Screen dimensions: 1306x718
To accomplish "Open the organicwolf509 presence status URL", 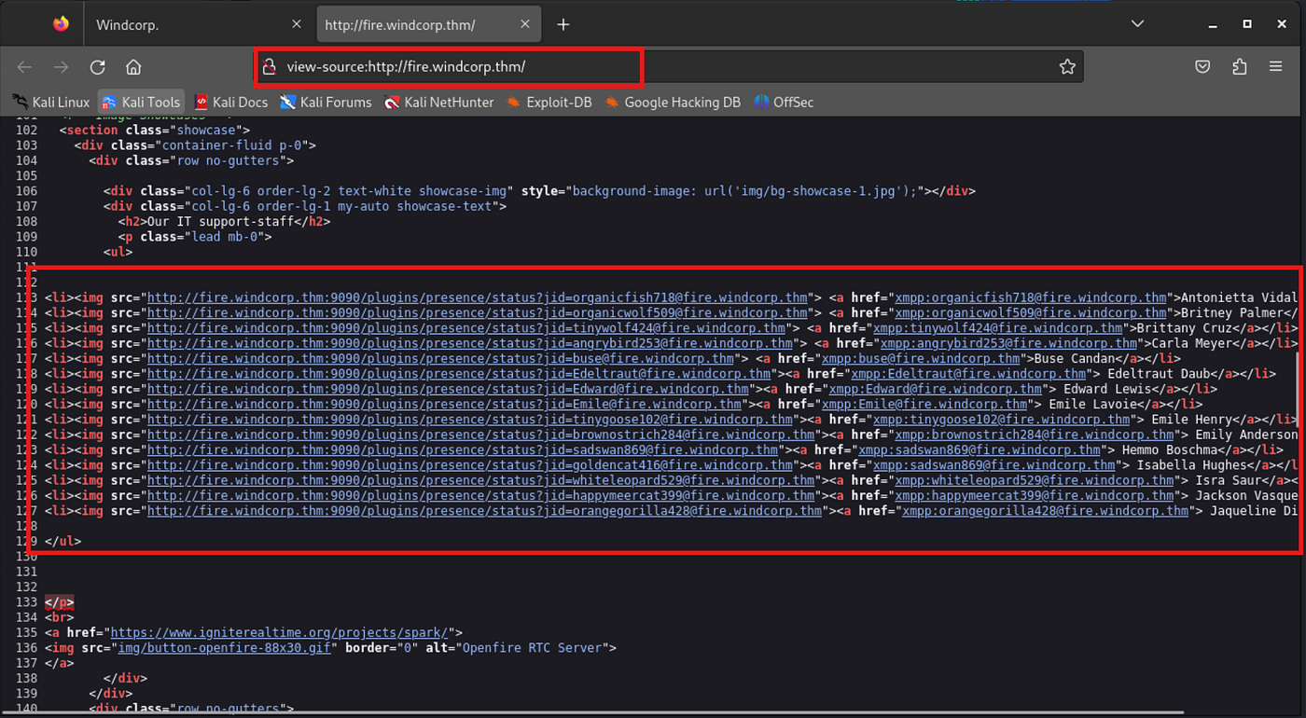I will point(478,313).
